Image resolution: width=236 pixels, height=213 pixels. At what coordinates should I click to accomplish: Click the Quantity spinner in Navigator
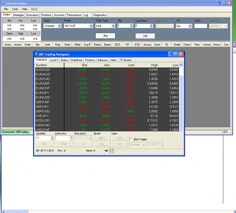pyautogui.click(x=52, y=138)
